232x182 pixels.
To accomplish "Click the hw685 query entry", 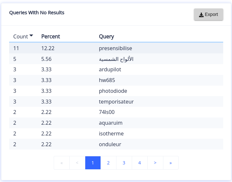I will [107, 80].
